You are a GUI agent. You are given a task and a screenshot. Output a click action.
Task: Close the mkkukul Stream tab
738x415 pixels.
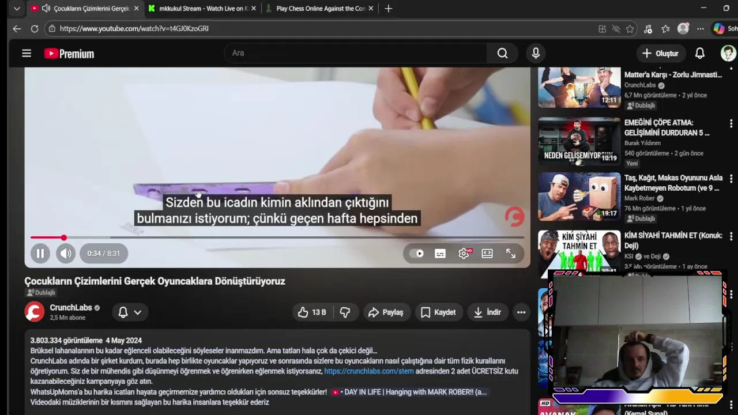254,9
